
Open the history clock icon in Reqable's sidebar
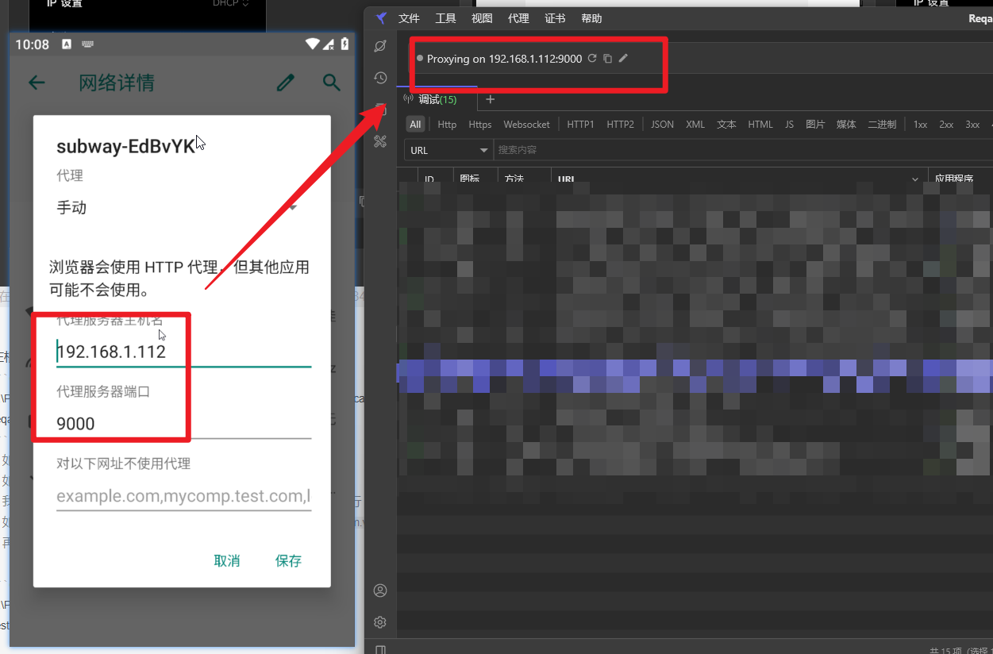pyautogui.click(x=380, y=78)
